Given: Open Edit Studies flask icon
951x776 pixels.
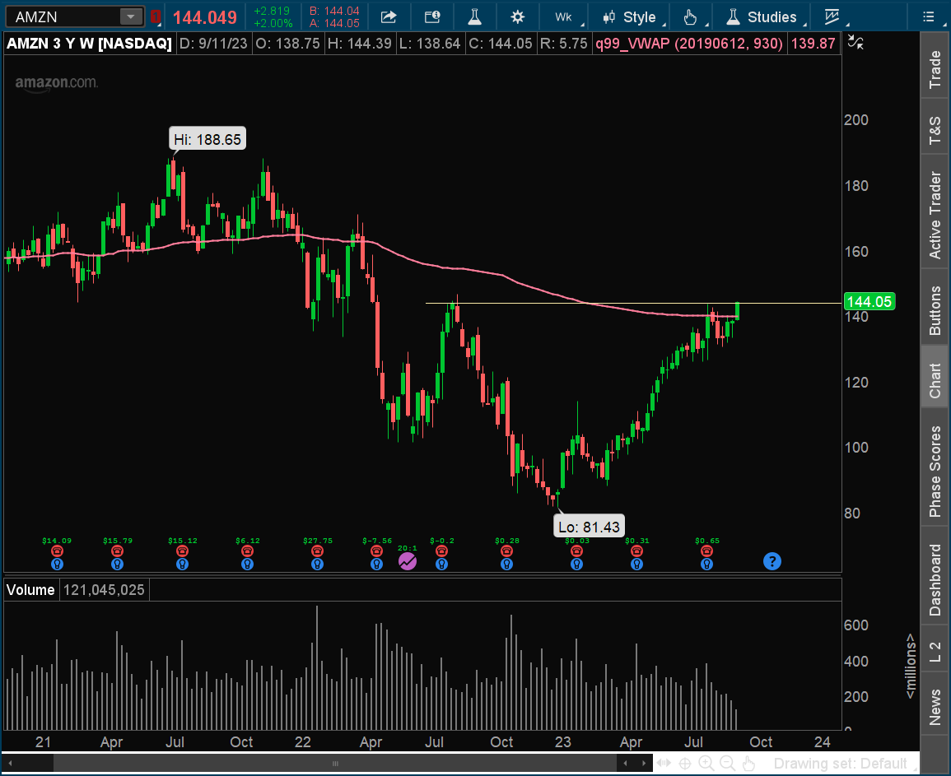Looking at the screenshot, I should (x=474, y=17).
